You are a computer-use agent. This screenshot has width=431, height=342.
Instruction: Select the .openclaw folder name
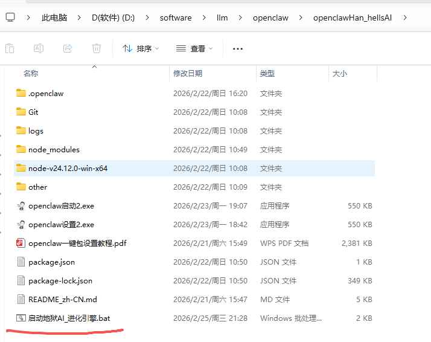point(46,94)
